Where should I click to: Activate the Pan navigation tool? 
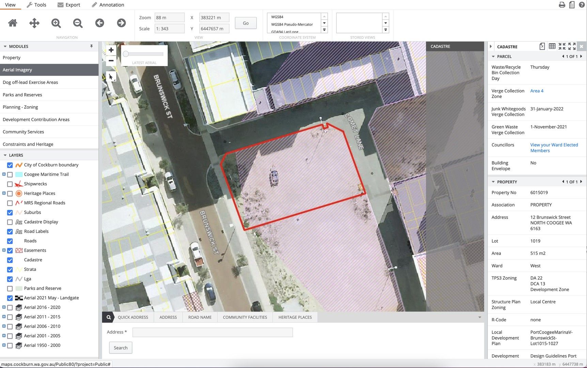34,23
